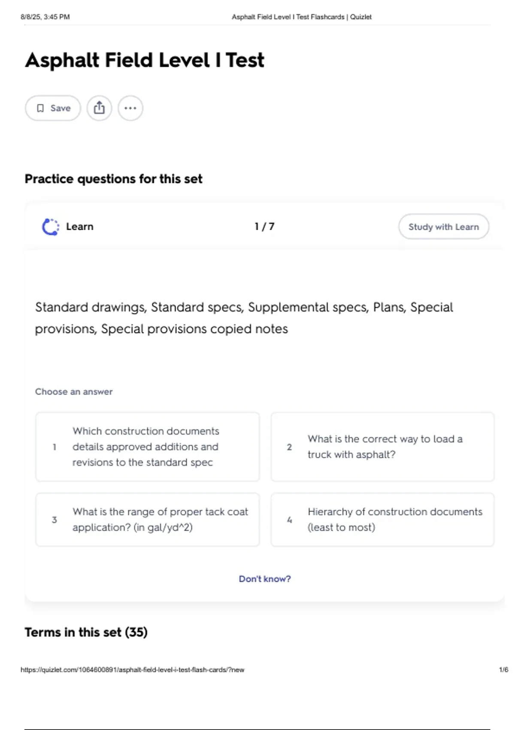Click the quizlet.com URL in footer
This screenshot has width=515, height=730.
132,669
